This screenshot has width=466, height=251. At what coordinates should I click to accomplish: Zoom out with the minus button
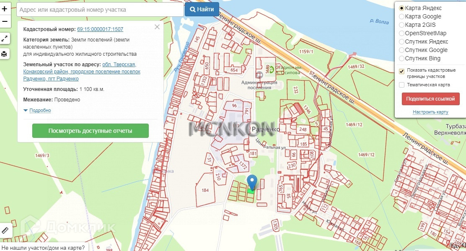[5, 21]
